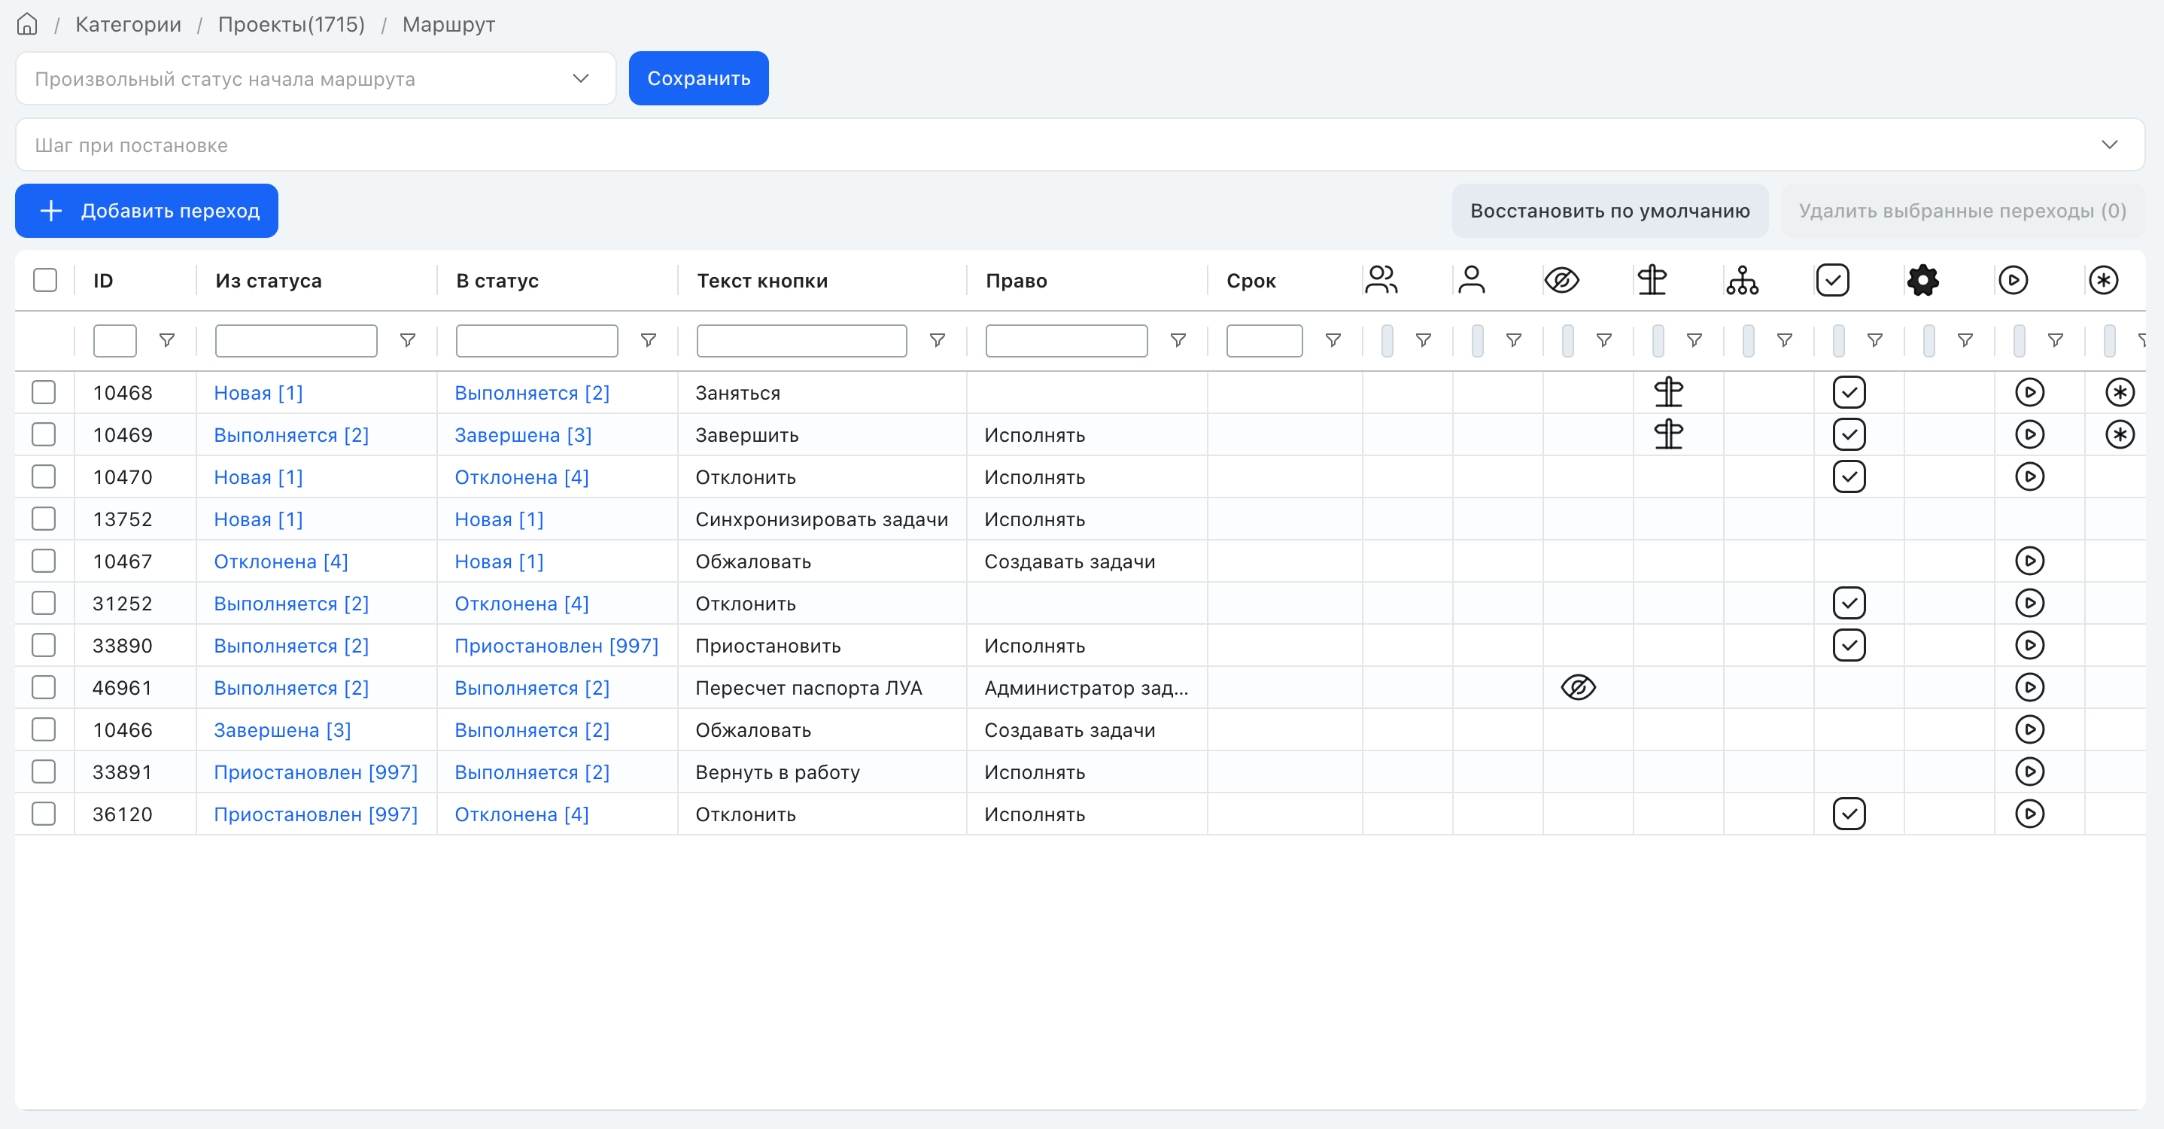Click checkmark box icon in header
The width and height of the screenshot is (2164, 1129).
(1832, 280)
